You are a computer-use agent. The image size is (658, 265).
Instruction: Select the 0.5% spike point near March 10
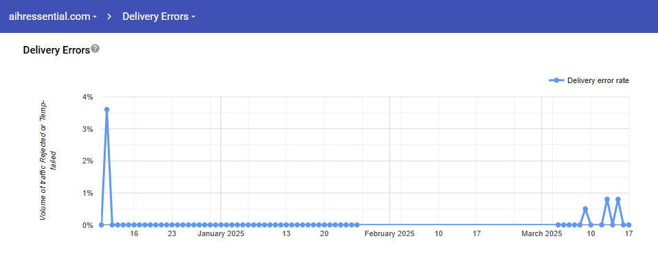pos(585,209)
